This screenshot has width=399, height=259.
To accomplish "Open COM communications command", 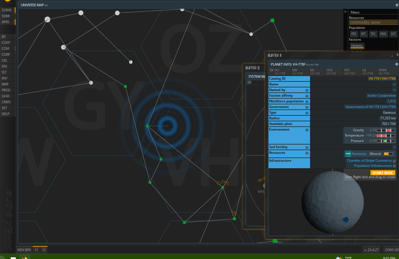I will [8, 49].
